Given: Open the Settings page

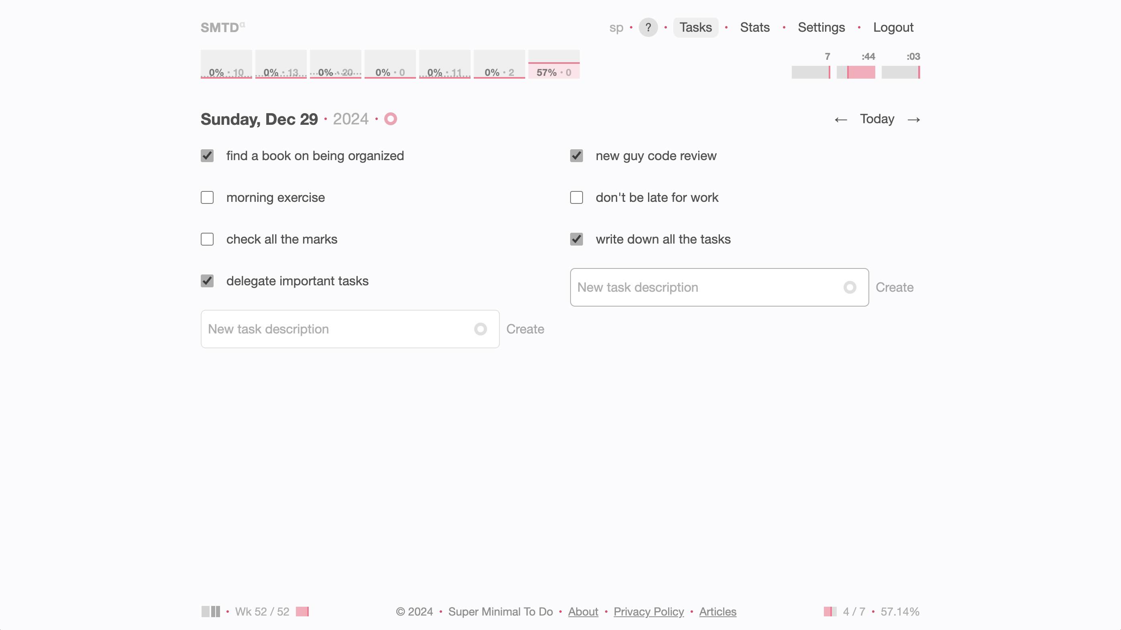Looking at the screenshot, I should (821, 27).
